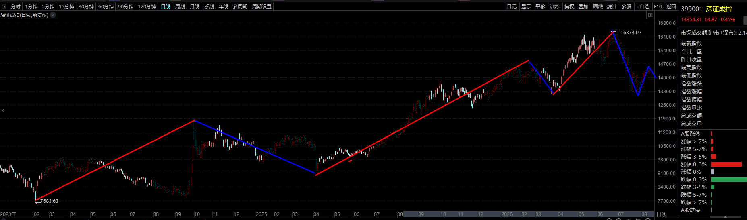Image resolution: width=747 pixels, height=220 pixels.
Task: Add to watchlist with +自选
Action: 643,7
